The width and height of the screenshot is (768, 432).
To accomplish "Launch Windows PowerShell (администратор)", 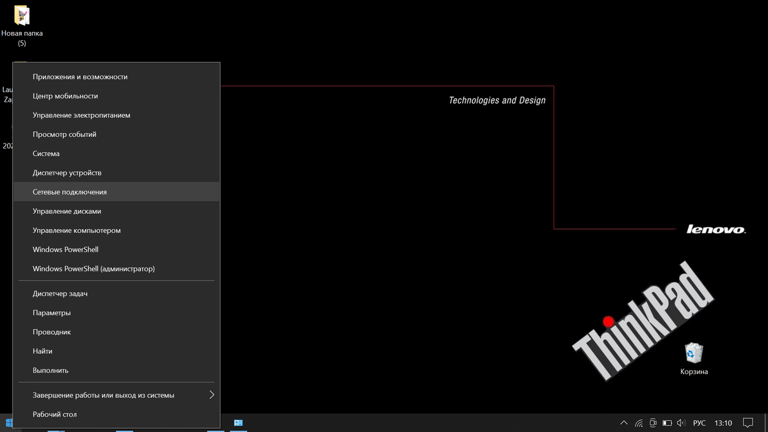I will pyautogui.click(x=93, y=268).
